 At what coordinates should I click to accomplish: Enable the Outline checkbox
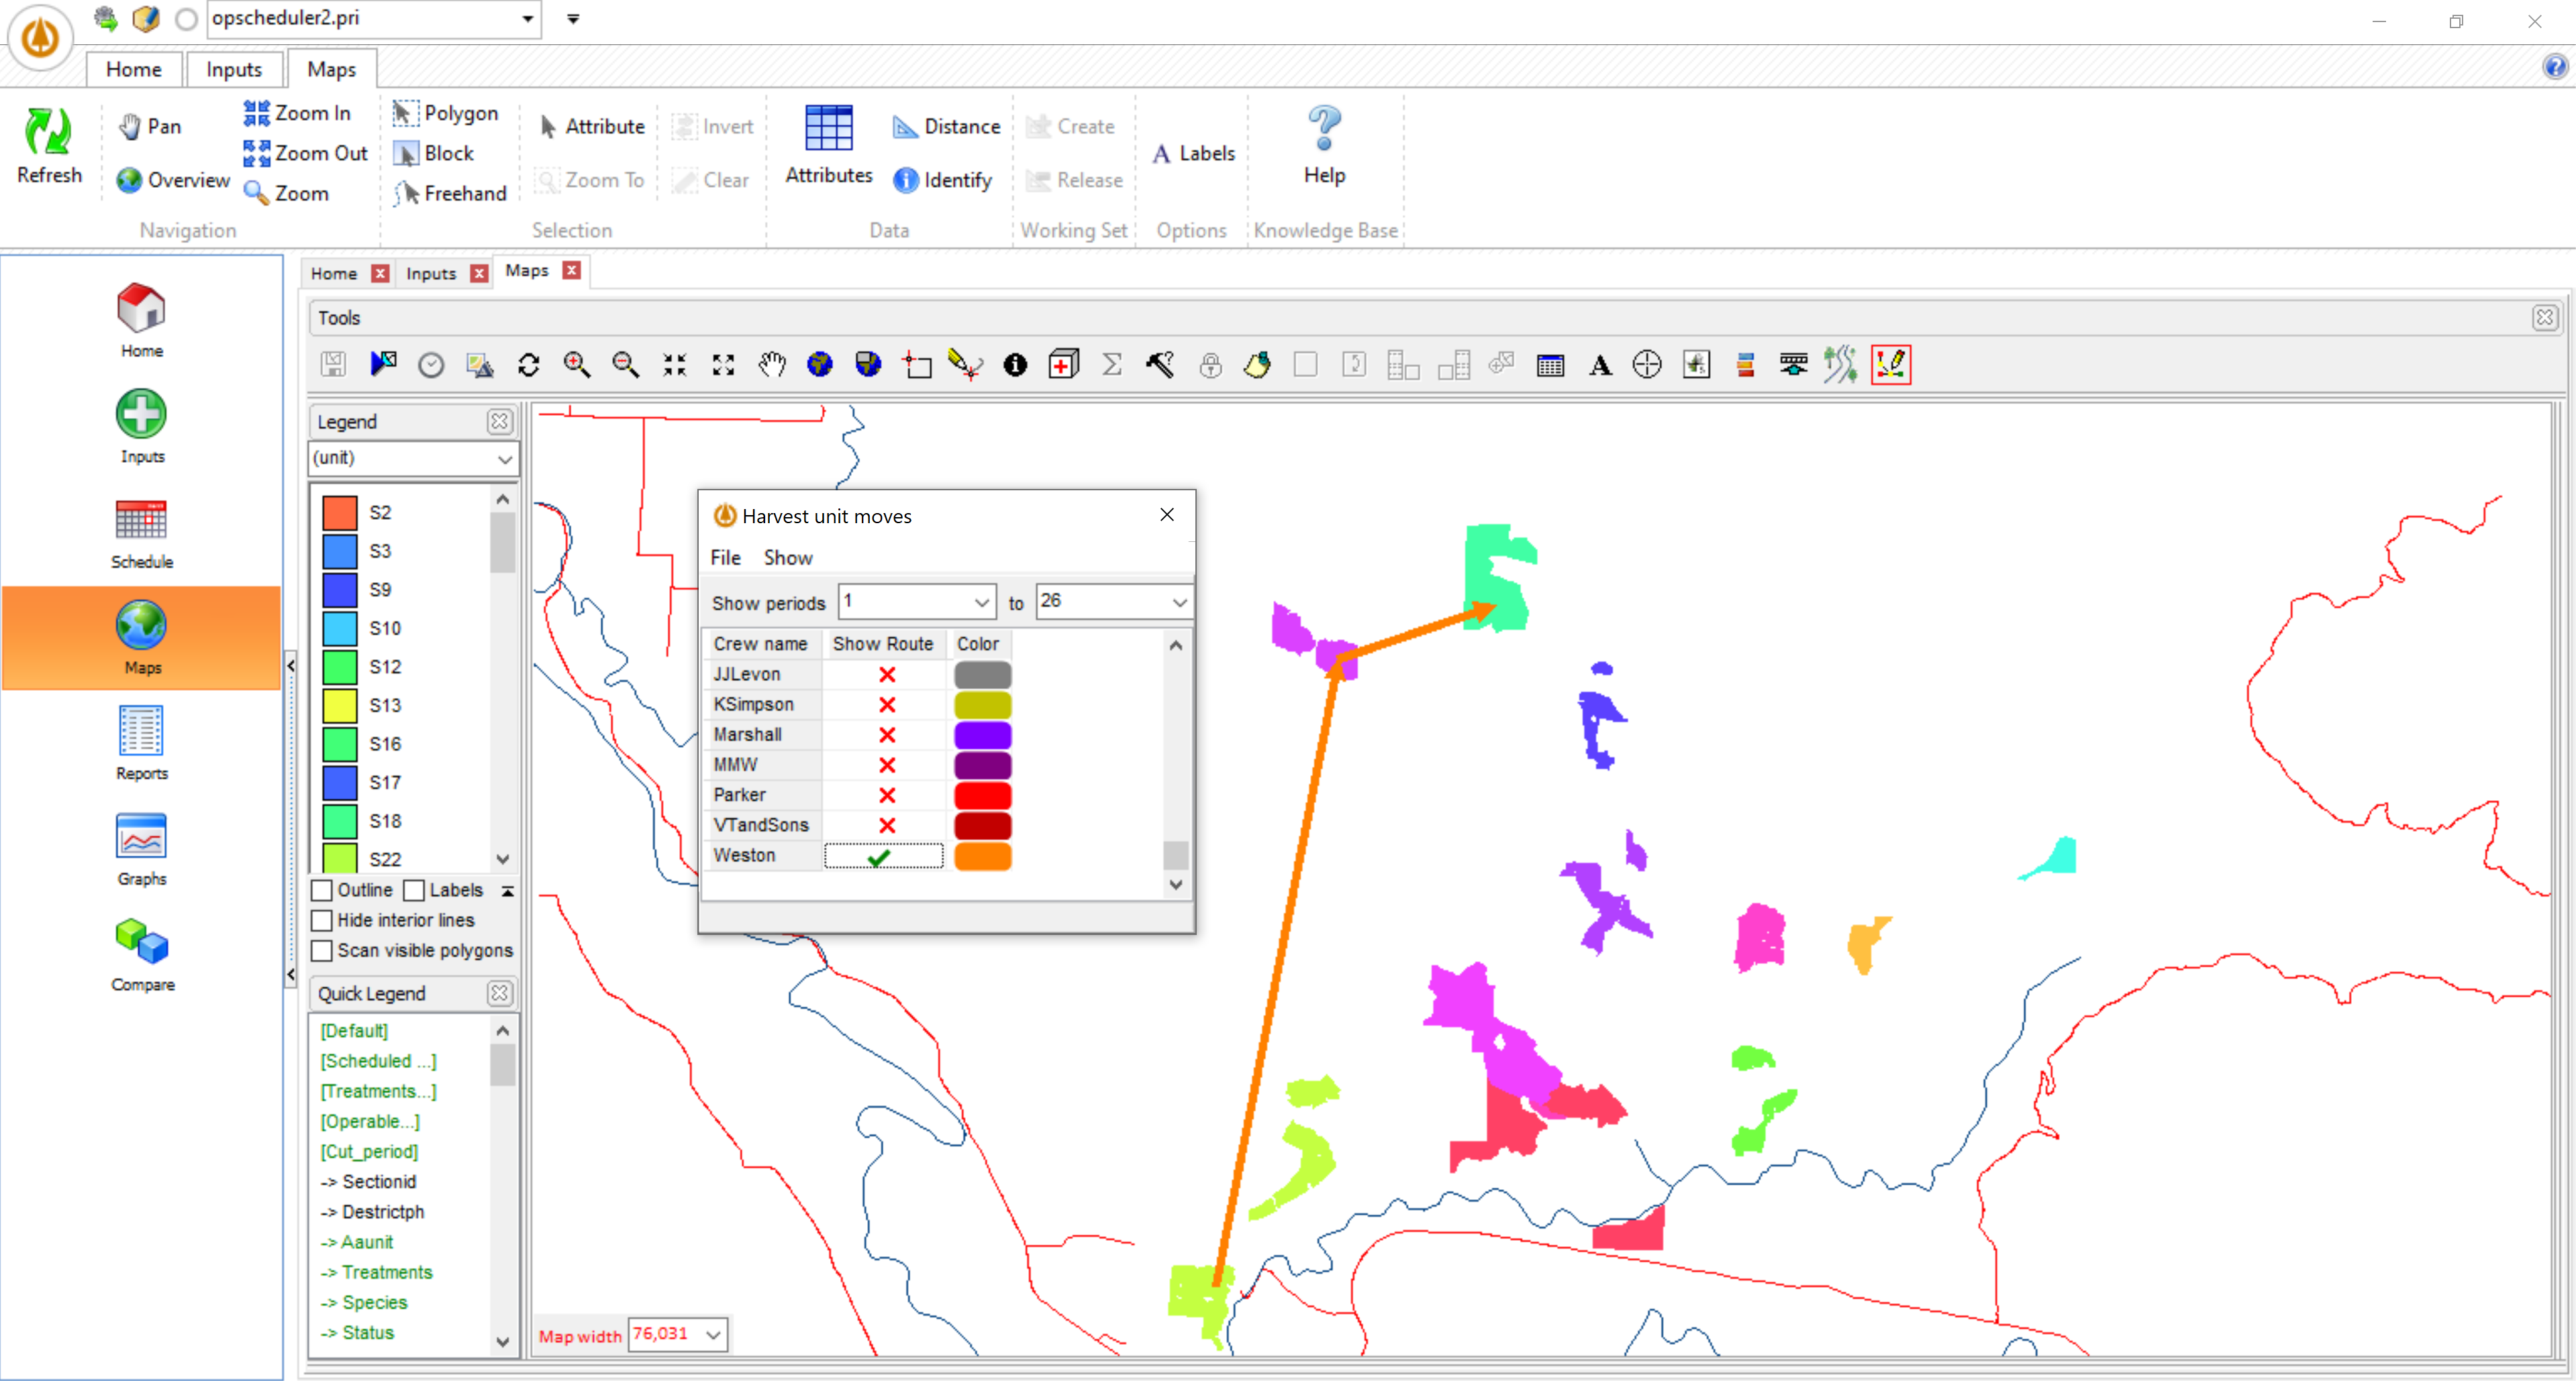tap(322, 890)
